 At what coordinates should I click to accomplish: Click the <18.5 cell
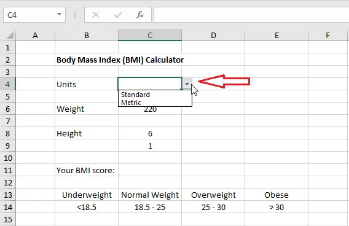point(87,207)
